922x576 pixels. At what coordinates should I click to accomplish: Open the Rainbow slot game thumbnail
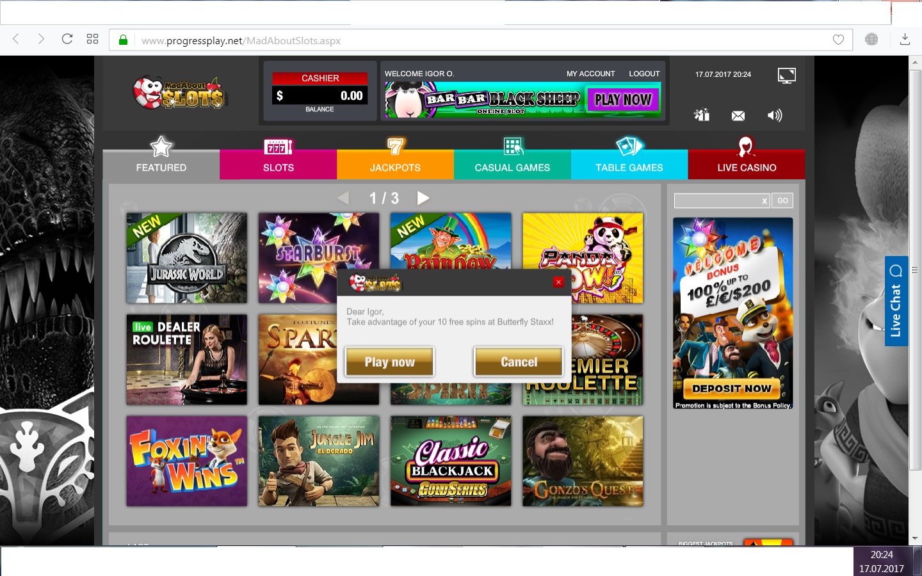click(x=451, y=240)
